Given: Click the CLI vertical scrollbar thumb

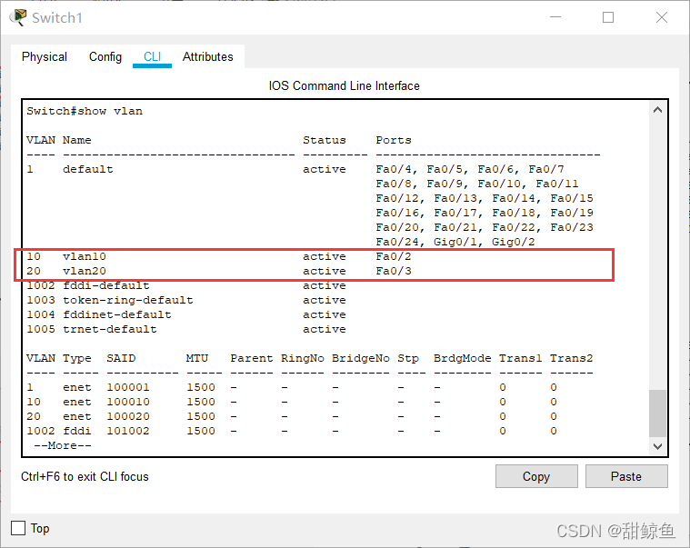Looking at the screenshot, I should 657,413.
